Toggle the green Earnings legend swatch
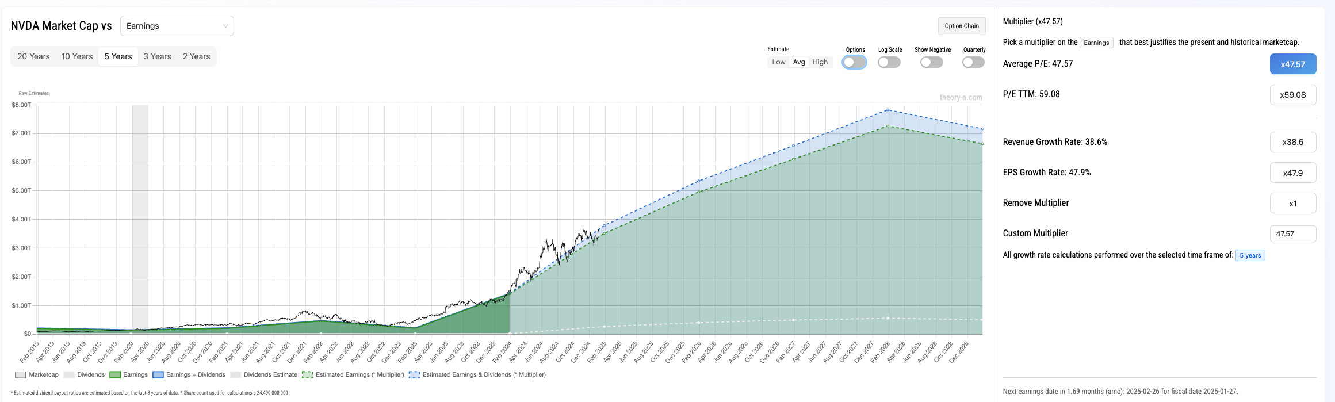The width and height of the screenshot is (1335, 402). click(x=115, y=375)
